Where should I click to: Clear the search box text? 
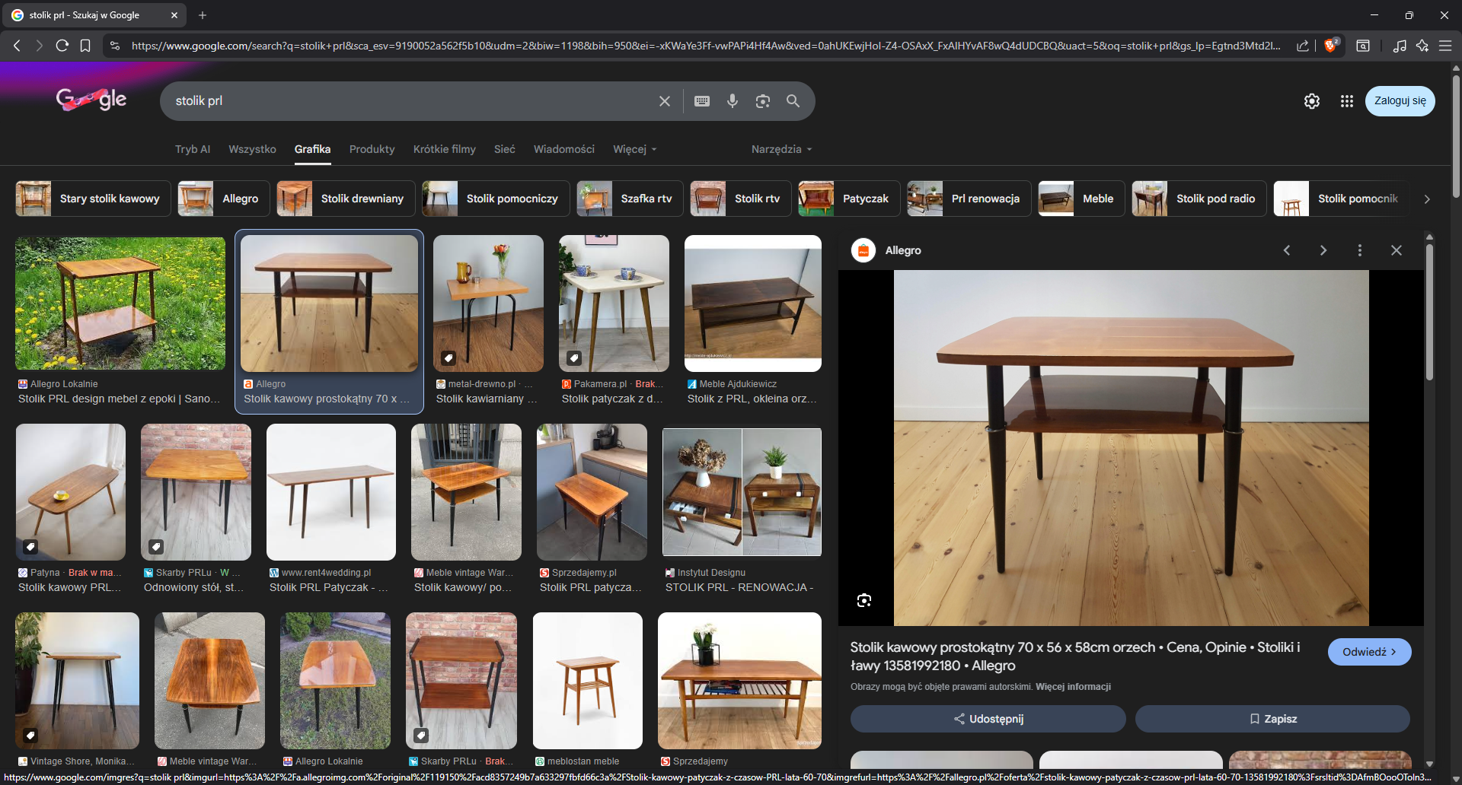[x=664, y=101]
